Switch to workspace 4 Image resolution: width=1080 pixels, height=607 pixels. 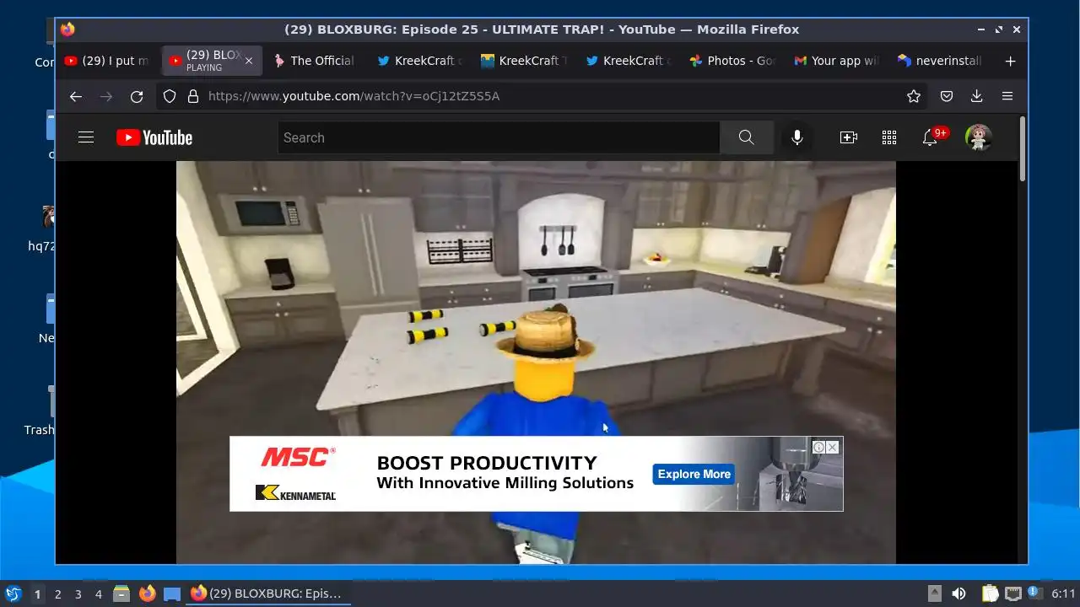(x=99, y=594)
